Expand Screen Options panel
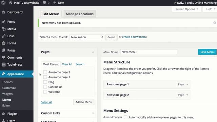The height and width of the screenshot is (122, 217). pos(186,9)
